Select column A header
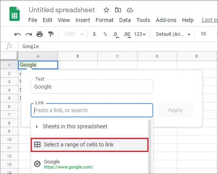218x174 pixels. point(38,56)
